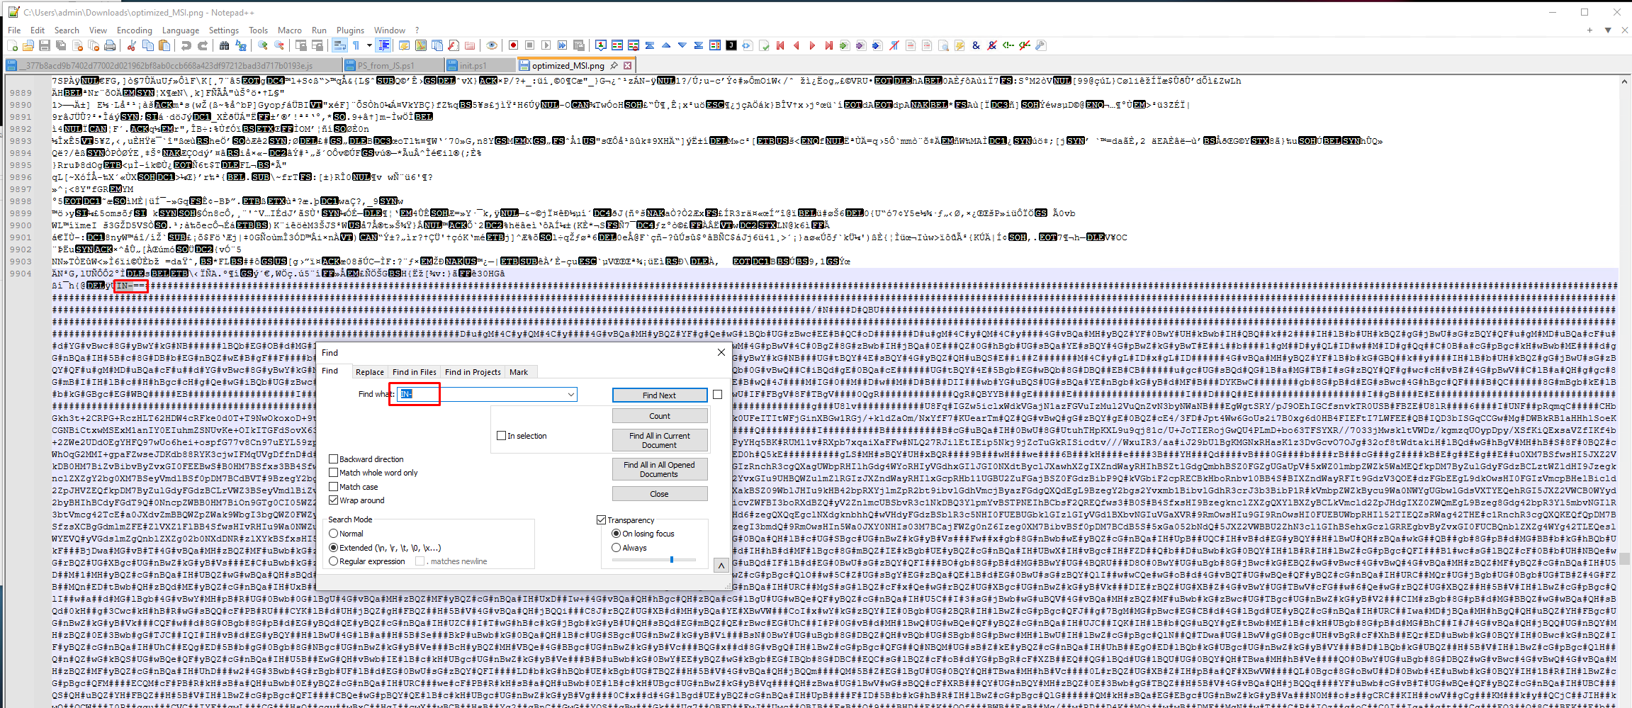Open tab list triangle at top right
Viewport: 1632px width, 708px height.
[1608, 30]
